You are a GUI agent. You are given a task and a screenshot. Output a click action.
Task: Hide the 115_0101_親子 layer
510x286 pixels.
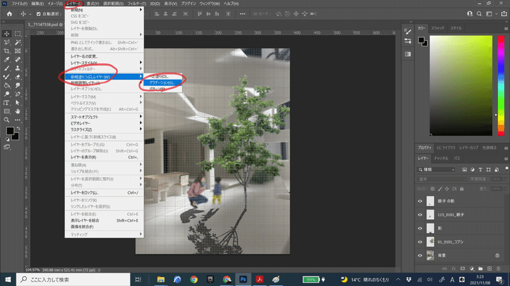(420, 215)
